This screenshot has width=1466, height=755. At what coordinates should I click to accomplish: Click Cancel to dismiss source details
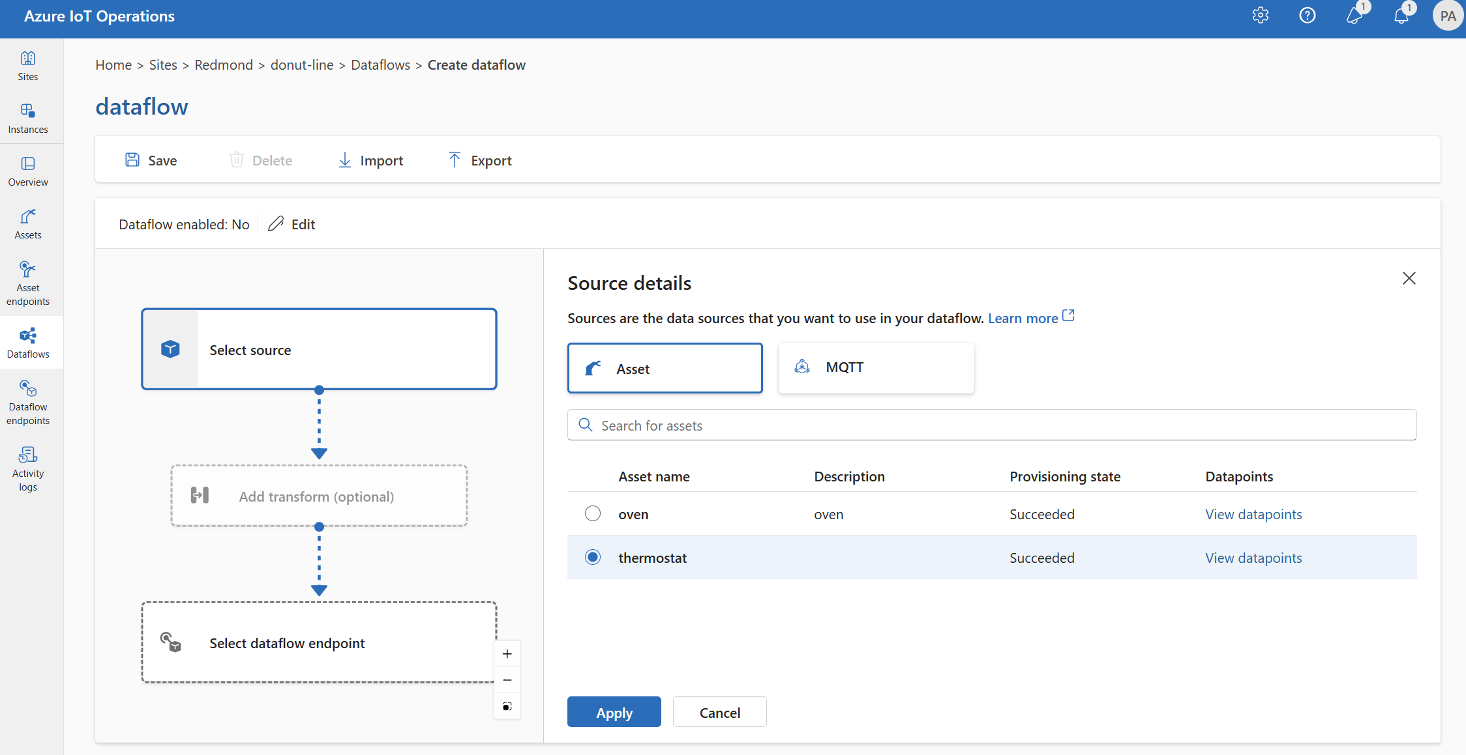(720, 711)
